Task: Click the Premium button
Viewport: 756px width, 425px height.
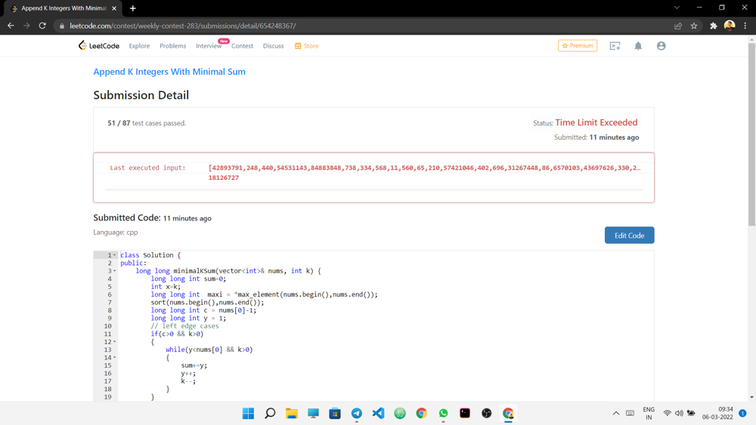Action: (x=578, y=46)
